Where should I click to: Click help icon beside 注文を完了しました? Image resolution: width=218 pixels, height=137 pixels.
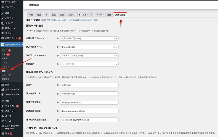tap(58, 94)
